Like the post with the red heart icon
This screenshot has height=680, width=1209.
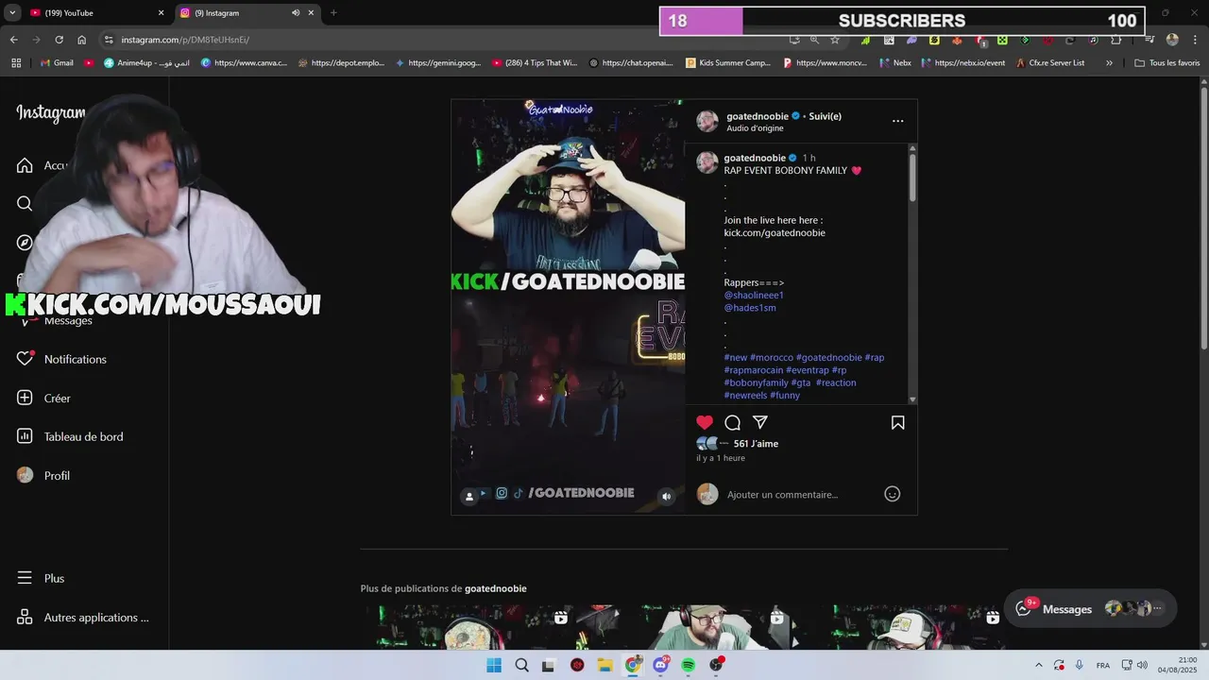(x=705, y=422)
